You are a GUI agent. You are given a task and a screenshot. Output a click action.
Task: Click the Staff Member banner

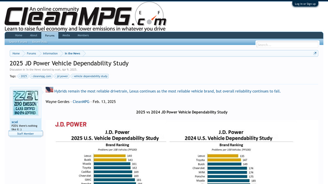click(25, 134)
